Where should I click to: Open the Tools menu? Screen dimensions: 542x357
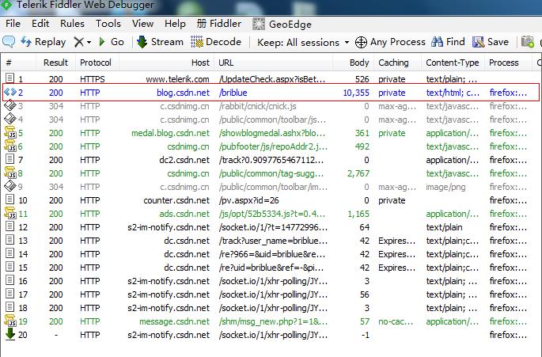coord(108,24)
